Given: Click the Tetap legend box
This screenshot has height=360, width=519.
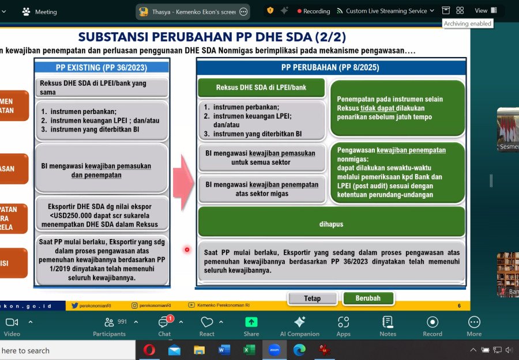Looking at the screenshot, I should (312, 298).
